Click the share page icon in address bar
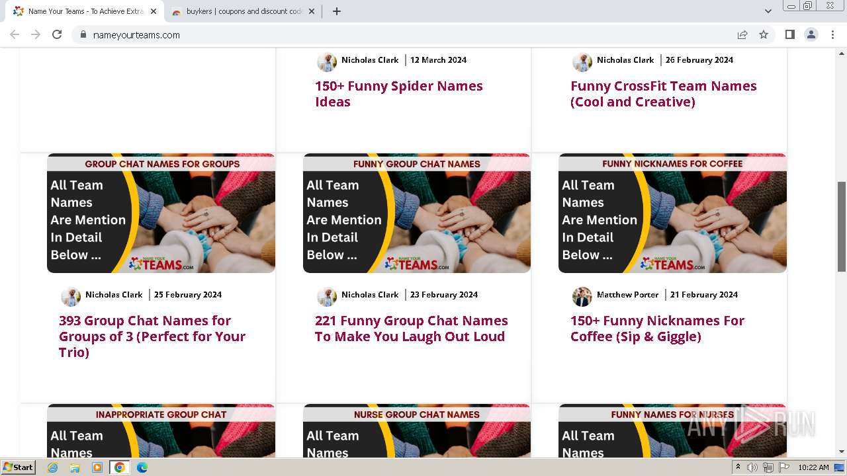This screenshot has height=476, width=847. point(742,34)
